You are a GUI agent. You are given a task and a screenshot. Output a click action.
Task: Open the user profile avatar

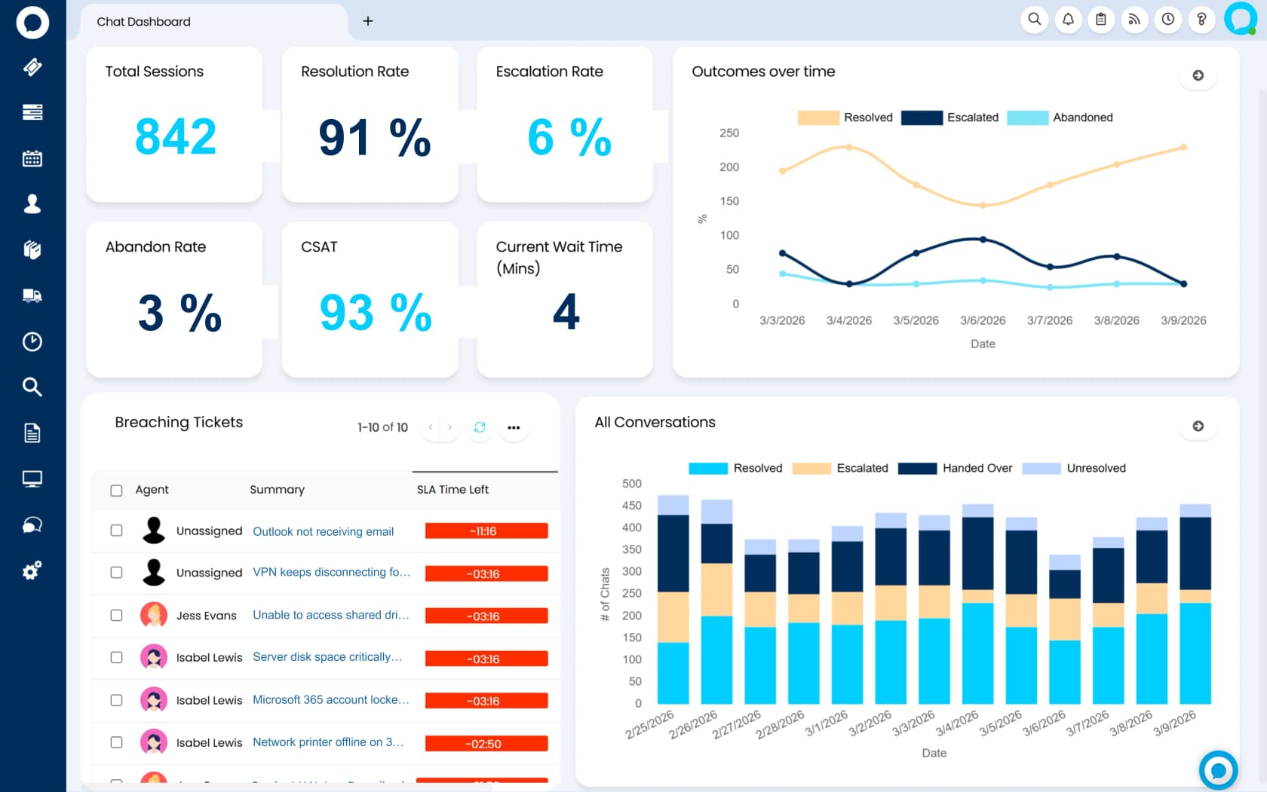tap(1241, 19)
